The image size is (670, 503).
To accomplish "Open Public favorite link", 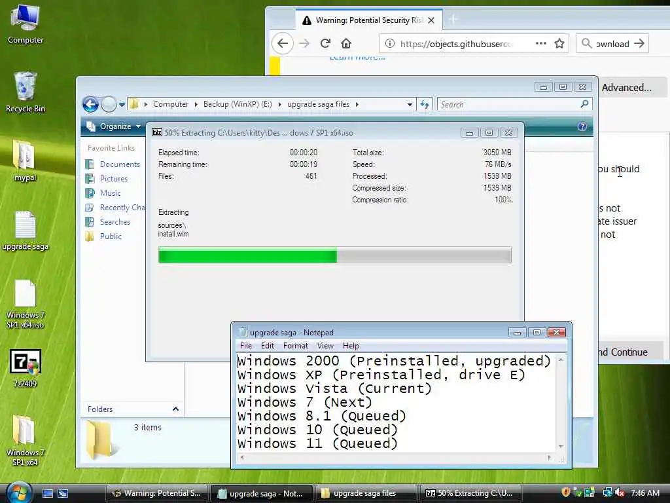I will (111, 236).
